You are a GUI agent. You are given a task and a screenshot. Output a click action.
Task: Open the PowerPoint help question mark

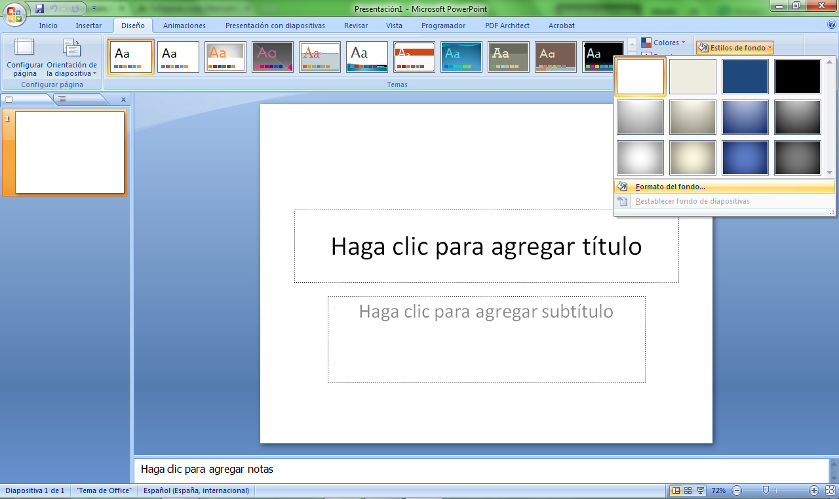[x=831, y=25]
